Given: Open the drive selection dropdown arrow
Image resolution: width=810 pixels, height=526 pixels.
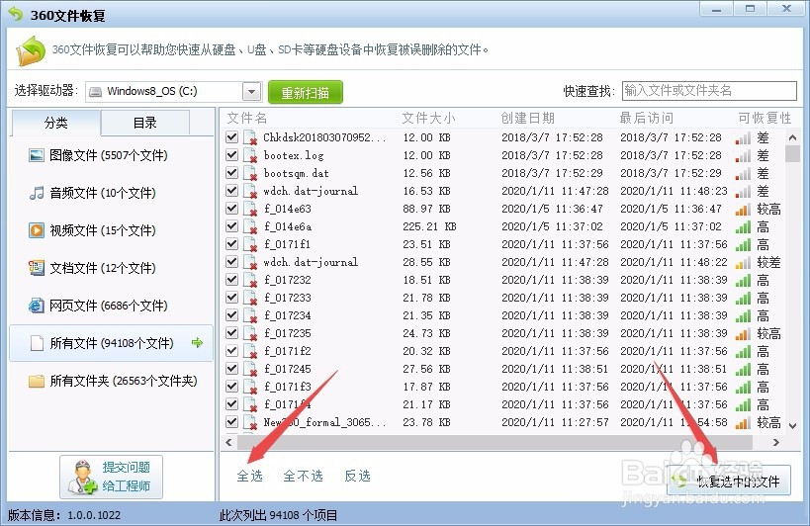Looking at the screenshot, I should 251,92.
